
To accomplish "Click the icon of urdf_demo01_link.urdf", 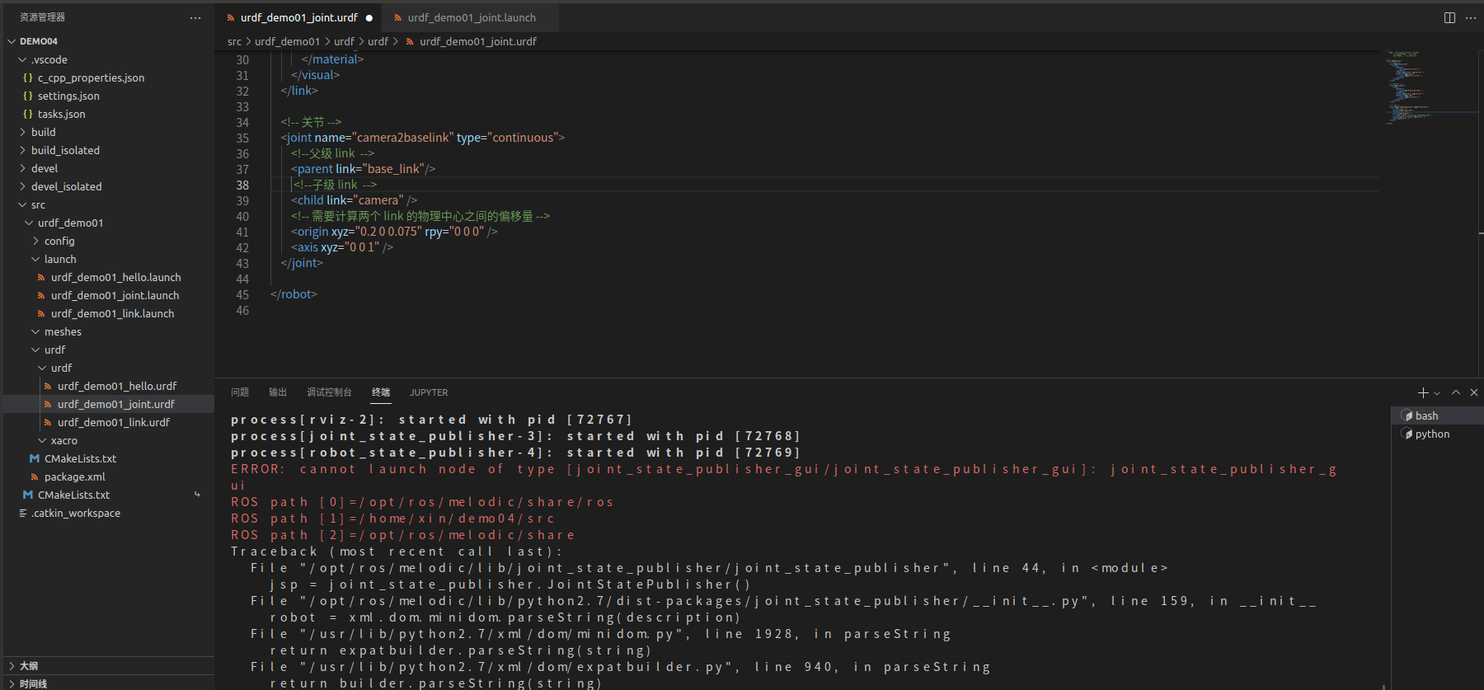I will point(48,422).
